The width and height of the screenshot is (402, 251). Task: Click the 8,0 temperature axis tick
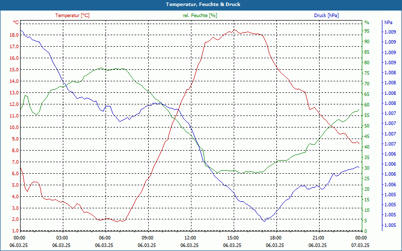[15, 150]
